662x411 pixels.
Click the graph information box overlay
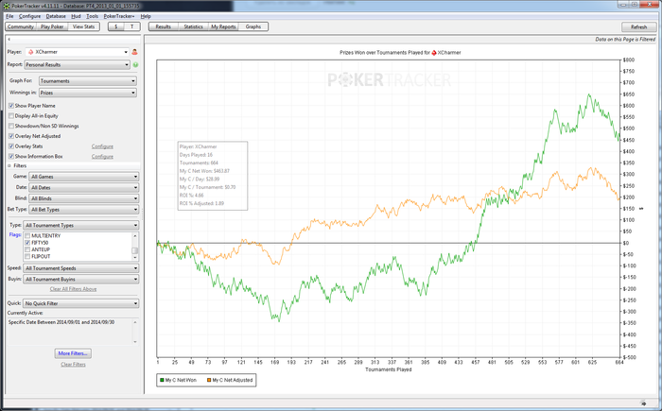[x=213, y=176]
